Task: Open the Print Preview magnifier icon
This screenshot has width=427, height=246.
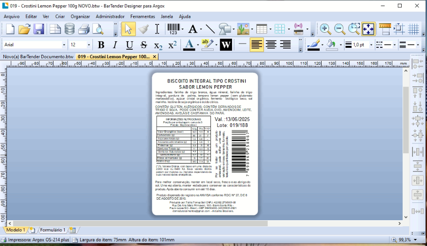Action: 98,29
